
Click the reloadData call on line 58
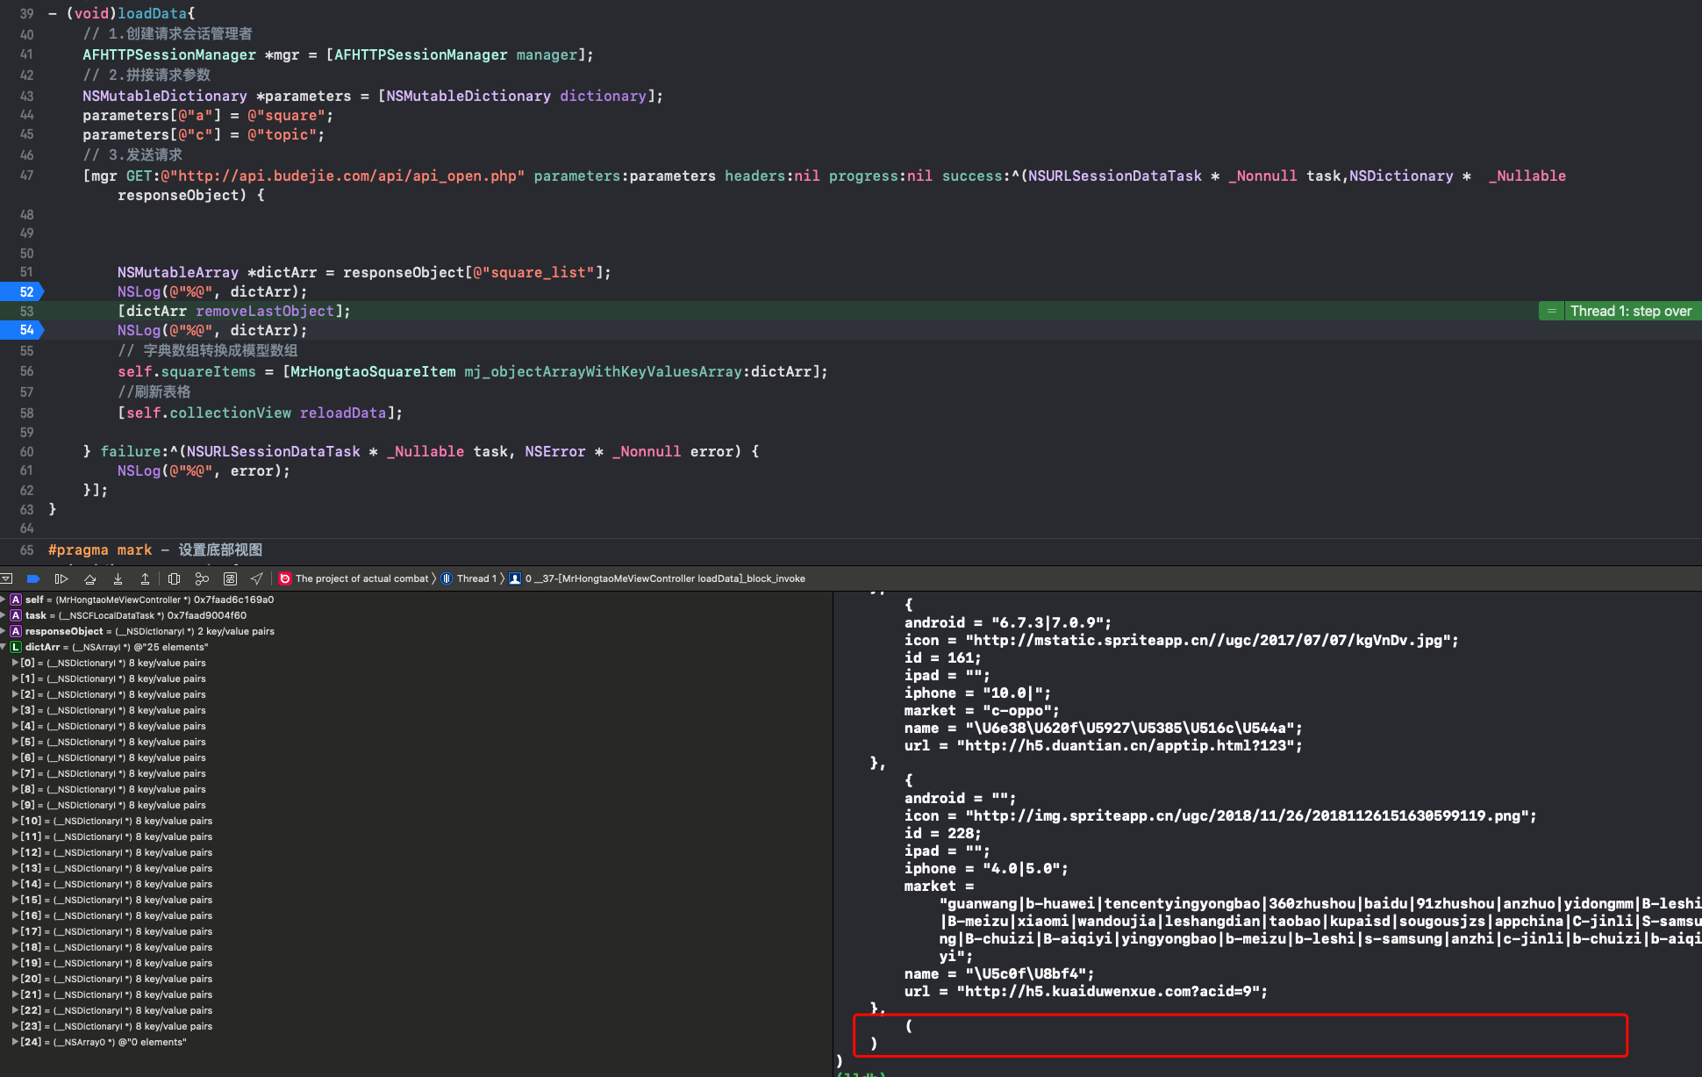(x=343, y=413)
